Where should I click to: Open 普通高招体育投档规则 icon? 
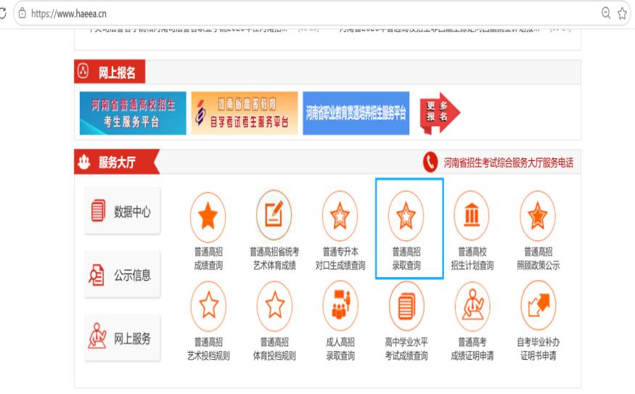(274, 306)
